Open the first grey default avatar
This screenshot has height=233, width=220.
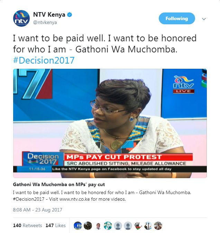coord(118,226)
